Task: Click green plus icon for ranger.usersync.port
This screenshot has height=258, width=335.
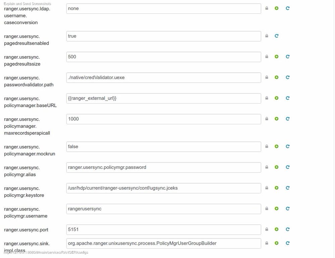Action: point(277,230)
